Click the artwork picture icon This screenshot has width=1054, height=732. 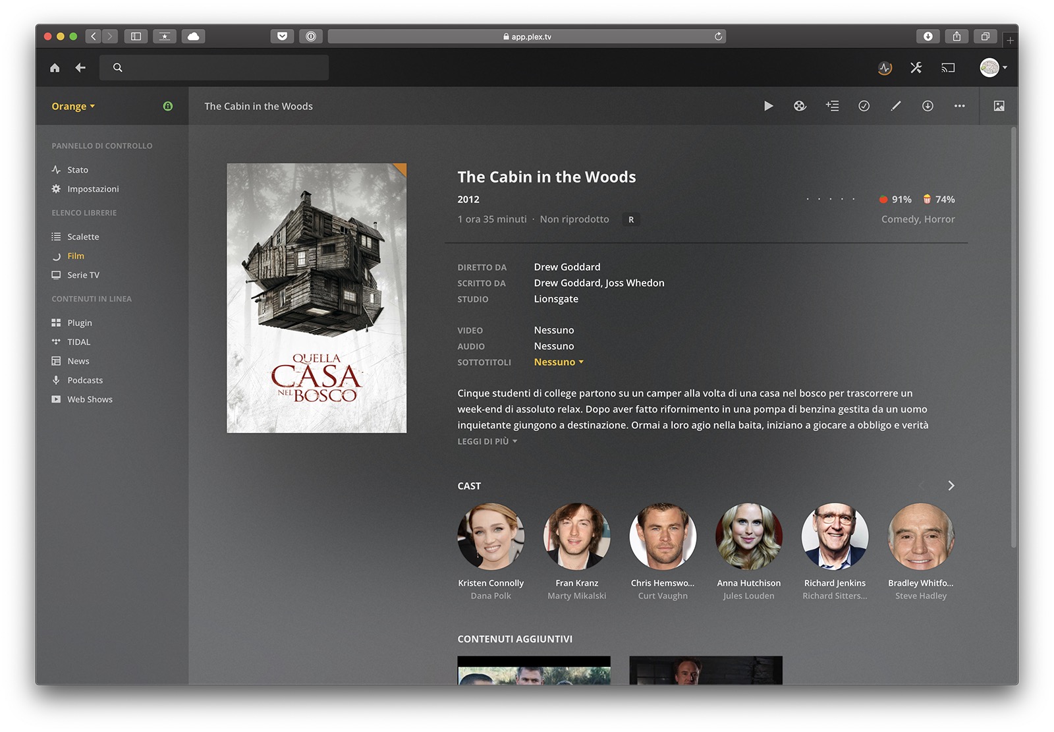point(999,106)
